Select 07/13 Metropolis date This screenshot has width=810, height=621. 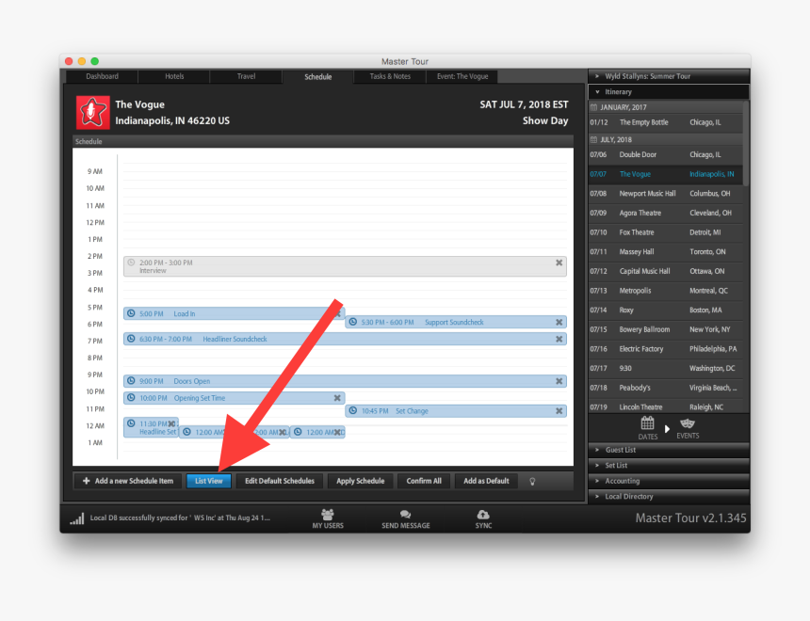pyautogui.click(x=665, y=291)
